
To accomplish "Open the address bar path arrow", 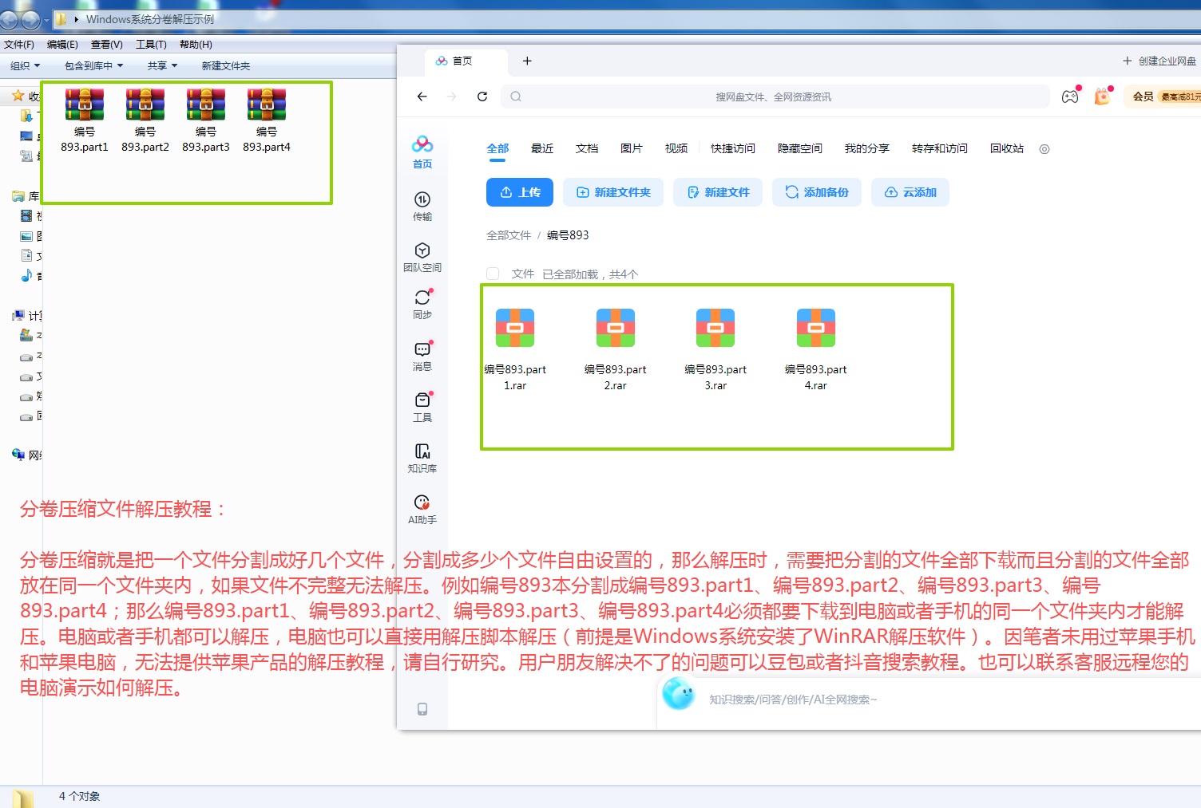I will point(76,19).
